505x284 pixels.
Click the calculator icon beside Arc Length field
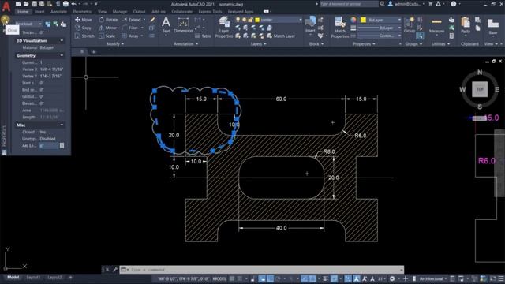[x=62, y=145]
